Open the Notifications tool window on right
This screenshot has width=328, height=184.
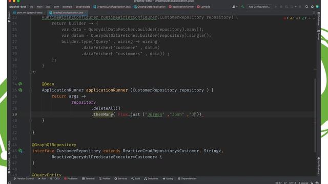coord(319,166)
